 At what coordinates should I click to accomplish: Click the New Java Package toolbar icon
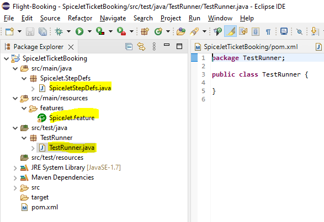145,31
